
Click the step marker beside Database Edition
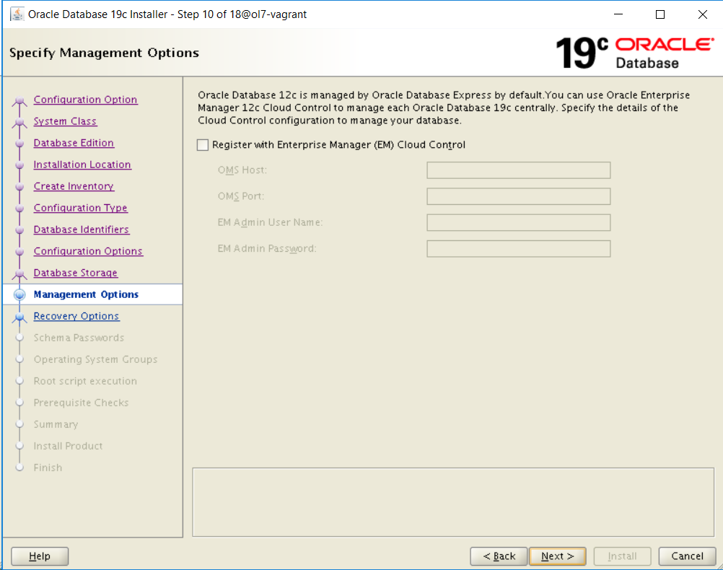(x=19, y=144)
